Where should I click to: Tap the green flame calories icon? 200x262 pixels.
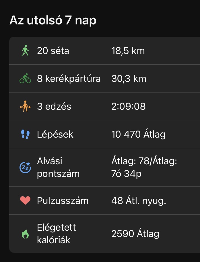(25, 234)
